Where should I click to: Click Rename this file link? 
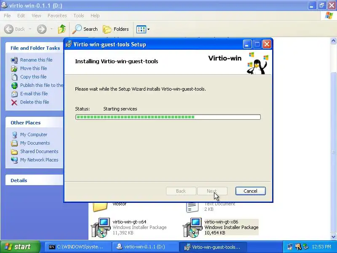[x=36, y=60]
